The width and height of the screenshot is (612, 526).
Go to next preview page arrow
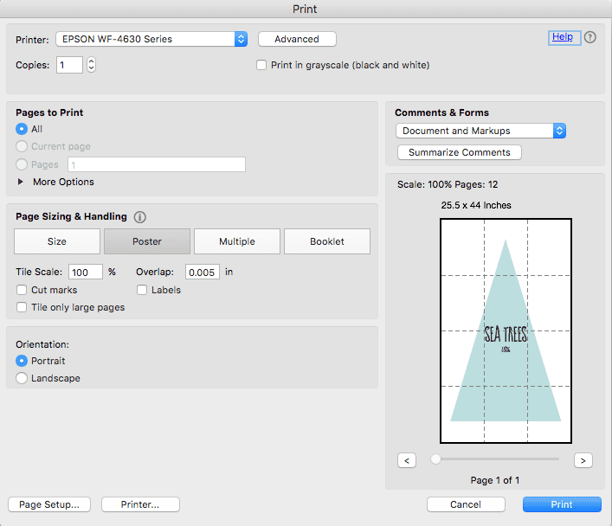click(x=583, y=460)
